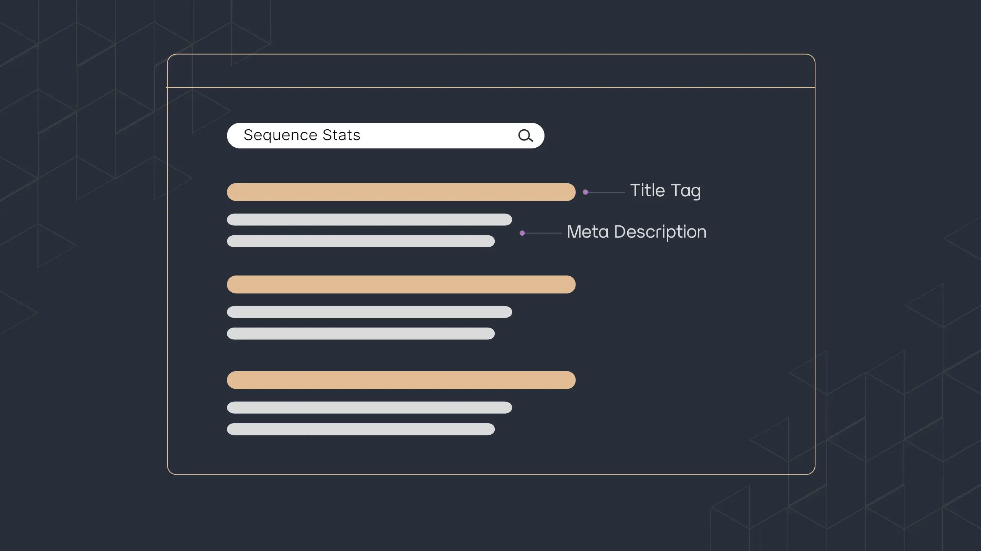Open the first orange title bar result
Screen dimensions: 981x551
point(401,192)
